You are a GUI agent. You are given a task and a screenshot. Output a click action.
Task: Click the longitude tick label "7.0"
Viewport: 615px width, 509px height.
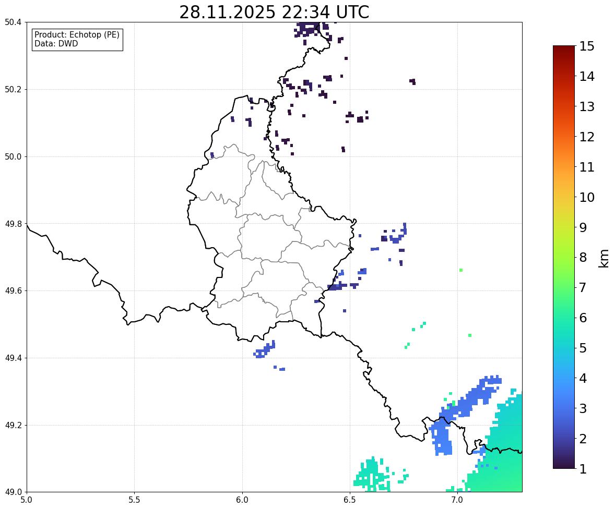click(457, 500)
